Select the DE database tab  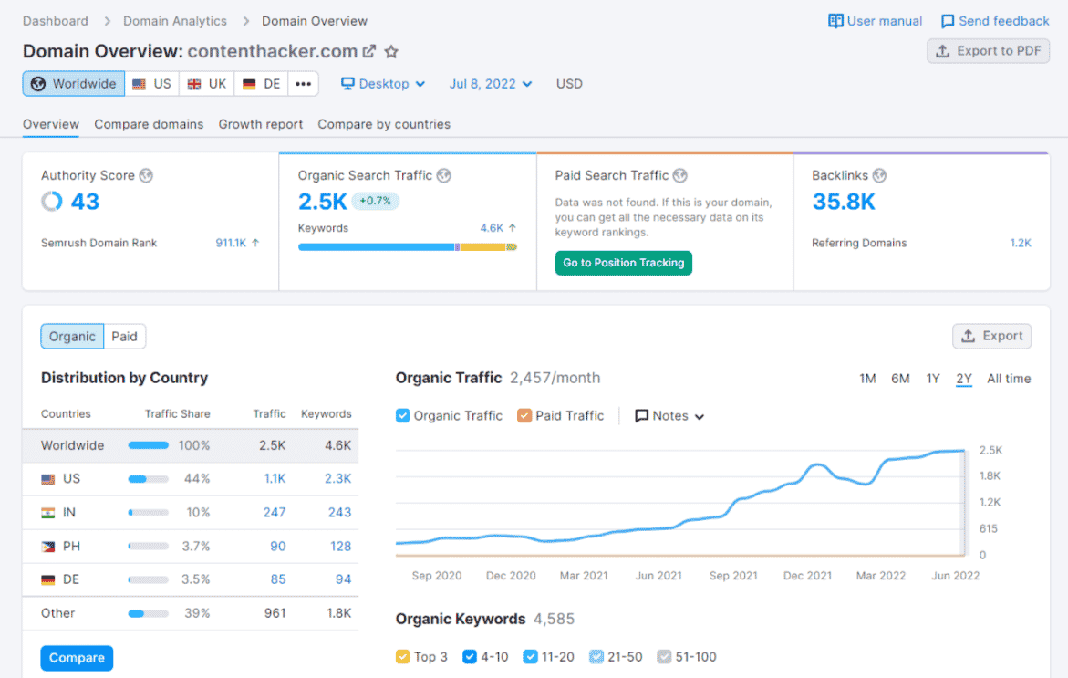click(x=262, y=84)
